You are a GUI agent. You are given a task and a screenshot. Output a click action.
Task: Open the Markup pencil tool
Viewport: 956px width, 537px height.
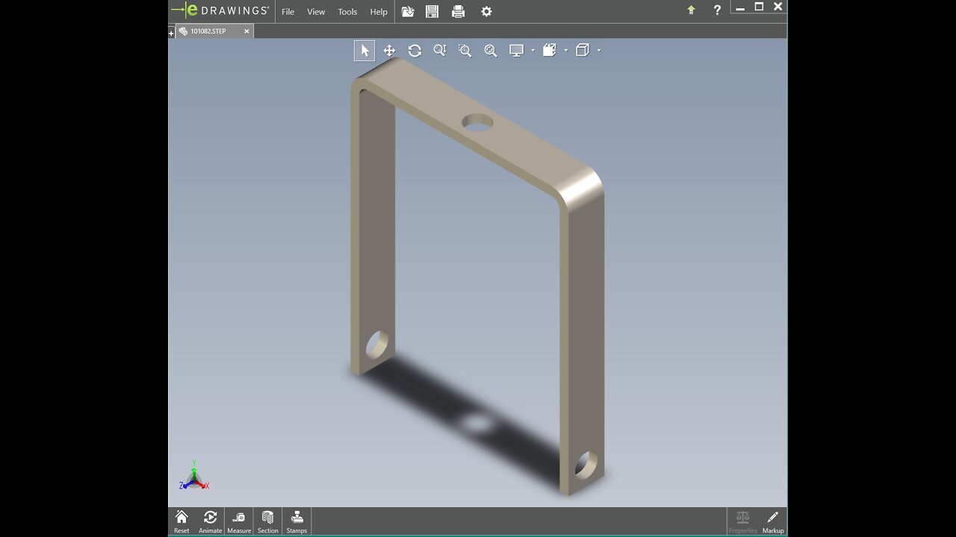773,521
